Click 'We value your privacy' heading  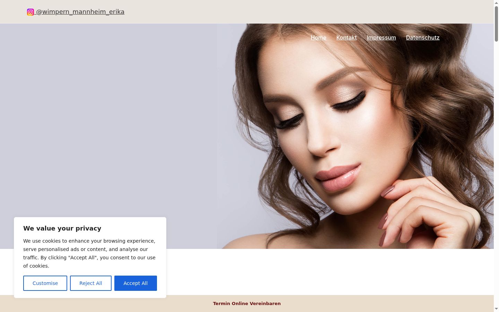62,228
